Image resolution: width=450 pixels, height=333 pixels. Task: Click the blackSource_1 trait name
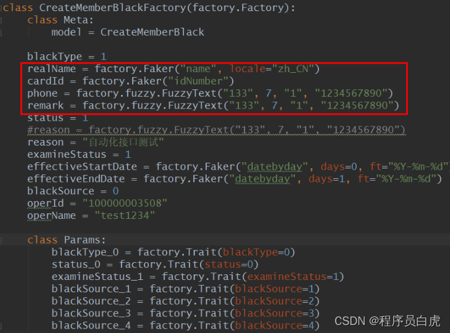tap(91, 289)
